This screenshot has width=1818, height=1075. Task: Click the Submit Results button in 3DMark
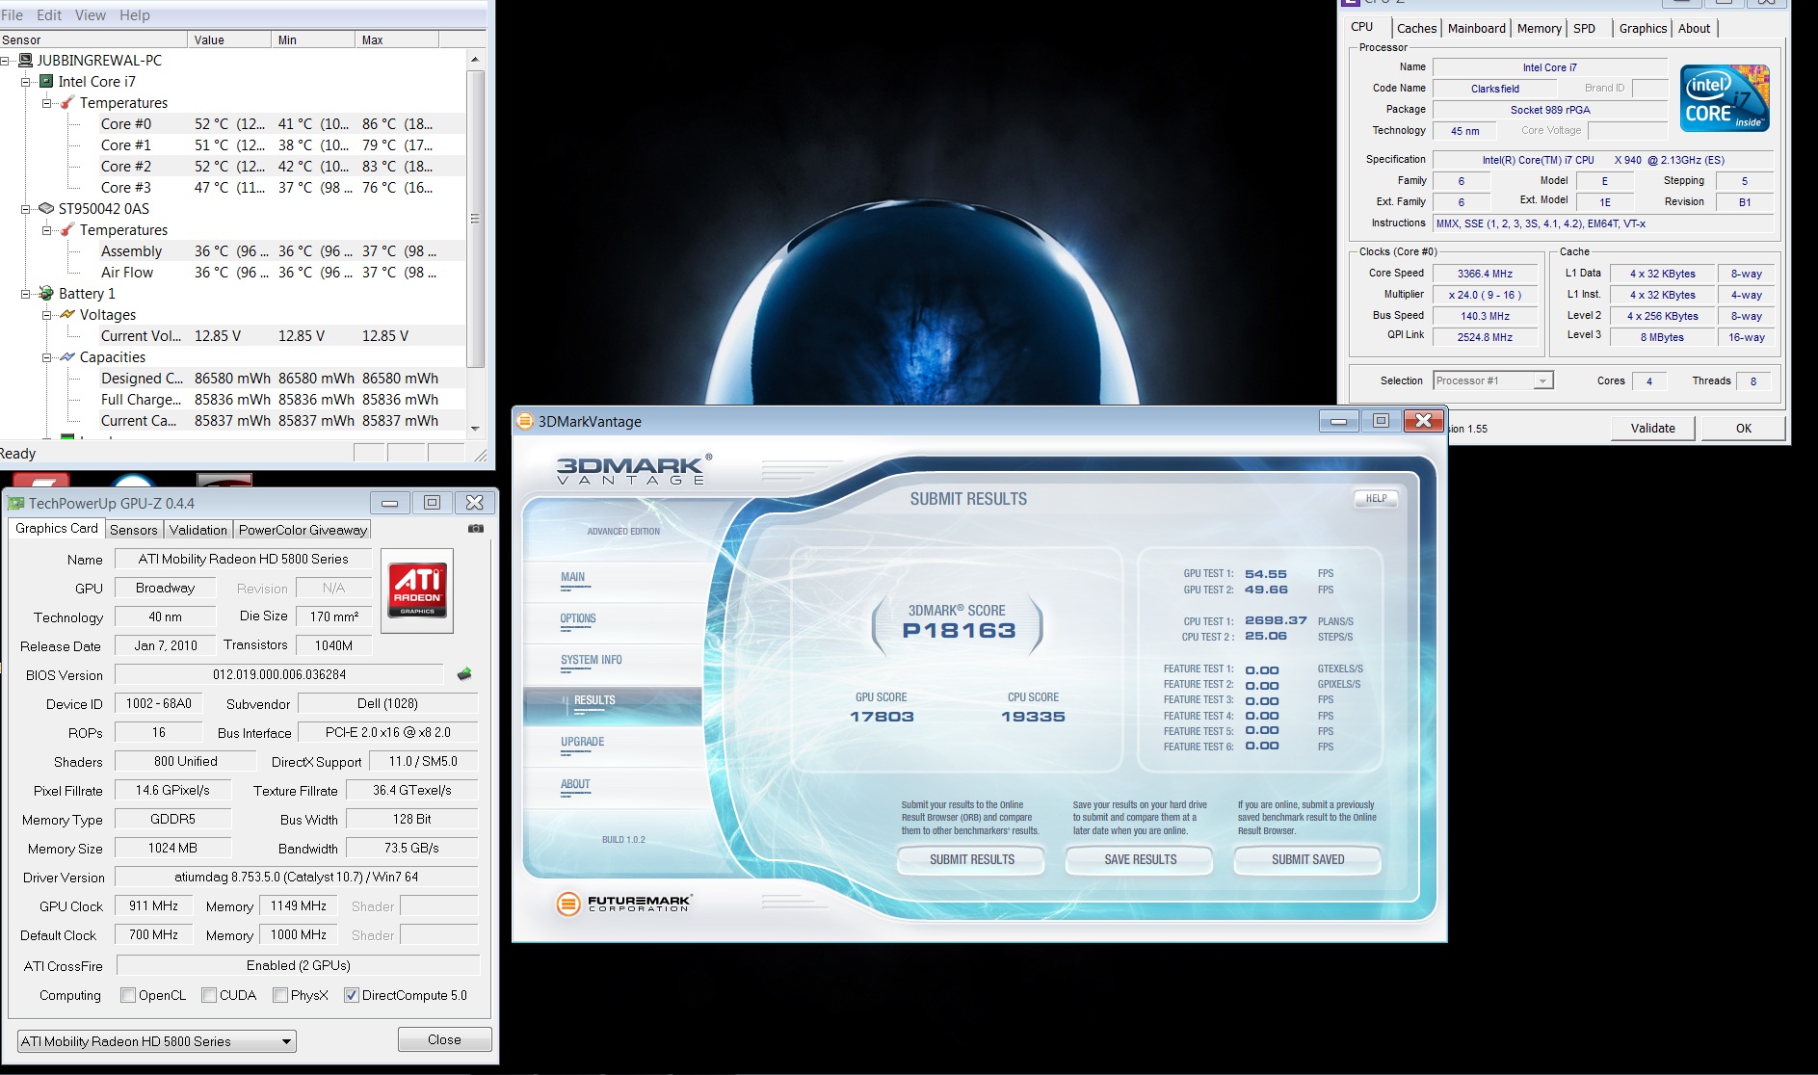[x=971, y=859]
